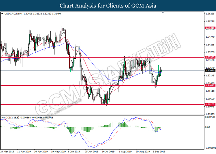Click the dropdown arrow beside USDCAD,Daily
Screen dimensions: 216x154
pyautogui.click(x=2, y=14)
